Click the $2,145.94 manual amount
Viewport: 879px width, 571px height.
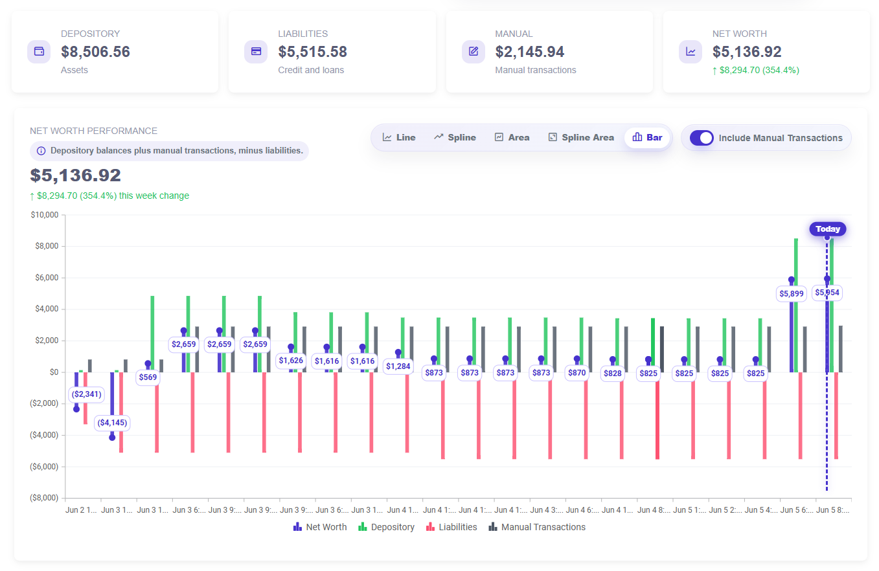point(530,52)
